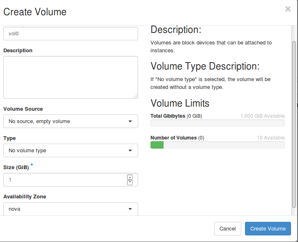This screenshot has height=242, width=298.
Task: Click the Total Gibibytes usage bar
Action: pos(217,123)
